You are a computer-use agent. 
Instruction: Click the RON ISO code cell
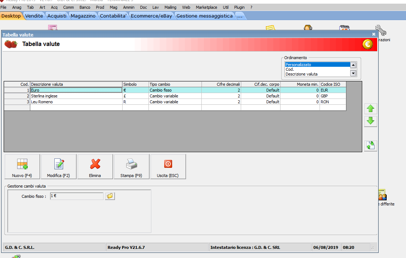pos(333,102)
